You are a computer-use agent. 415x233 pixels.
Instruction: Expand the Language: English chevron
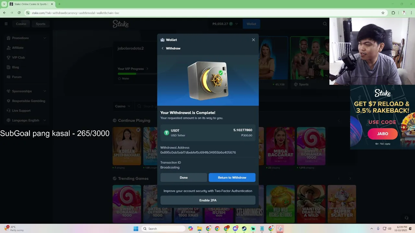pos(44,120)
